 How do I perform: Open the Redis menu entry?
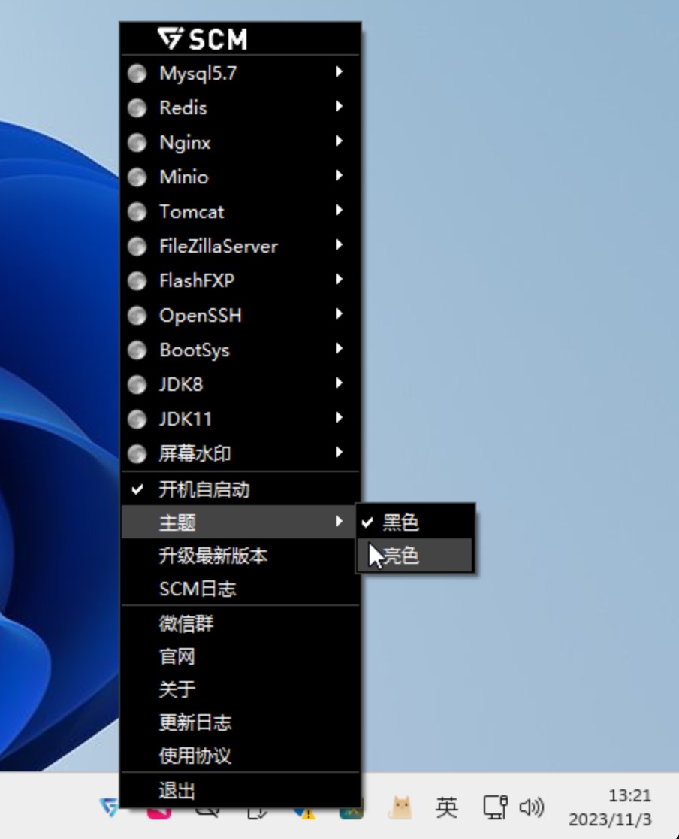[x=240, y=108]
